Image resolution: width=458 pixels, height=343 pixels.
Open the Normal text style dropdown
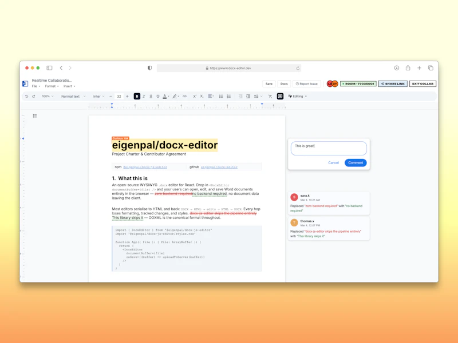pos(73,96)
